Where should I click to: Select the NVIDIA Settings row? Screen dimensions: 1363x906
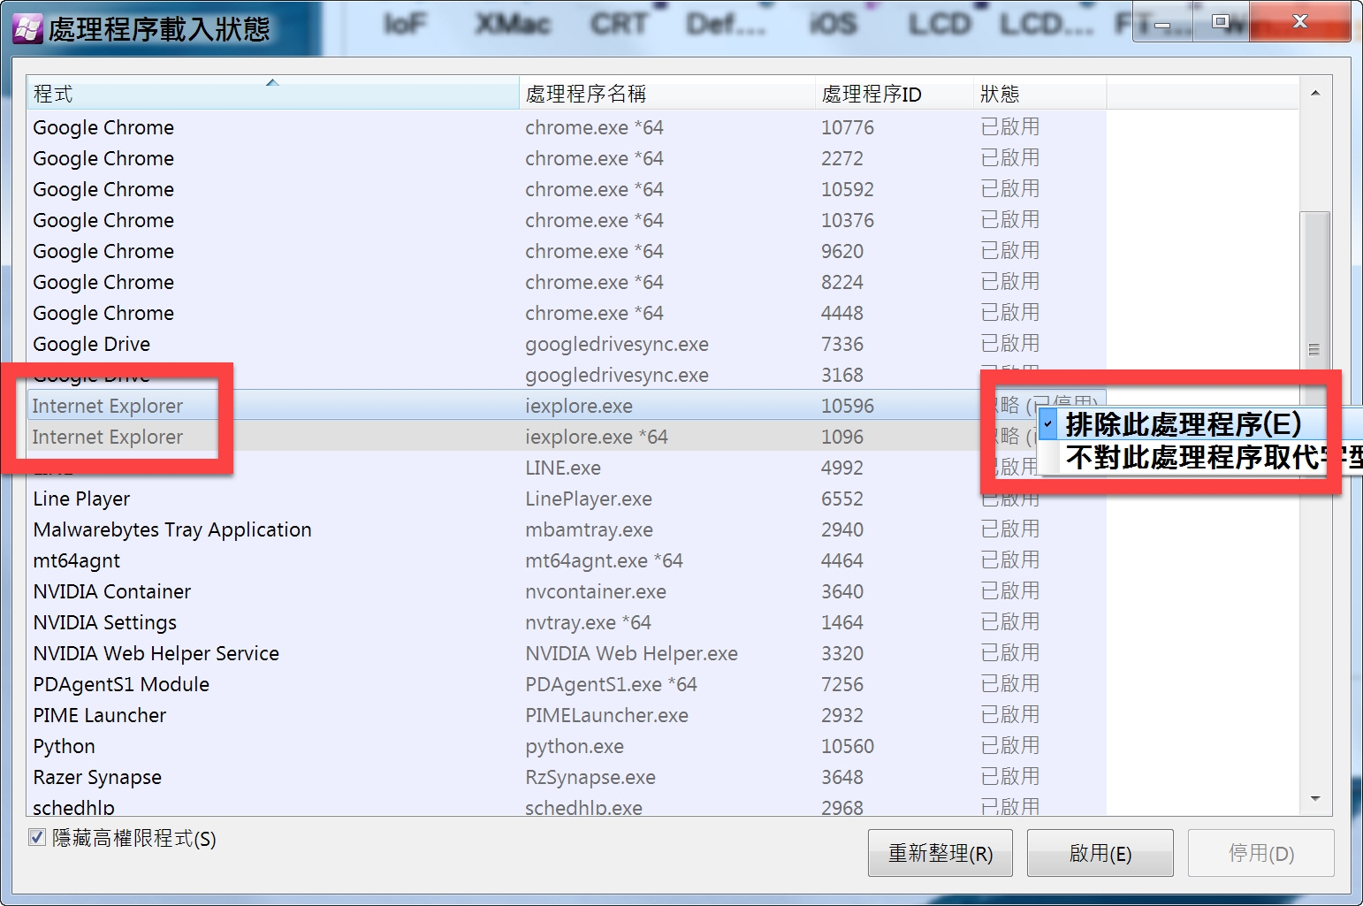(x=566, y=622)
